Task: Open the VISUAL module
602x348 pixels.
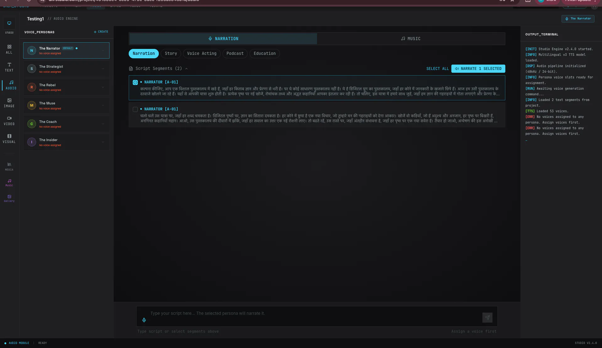Action: click(9, 139)
